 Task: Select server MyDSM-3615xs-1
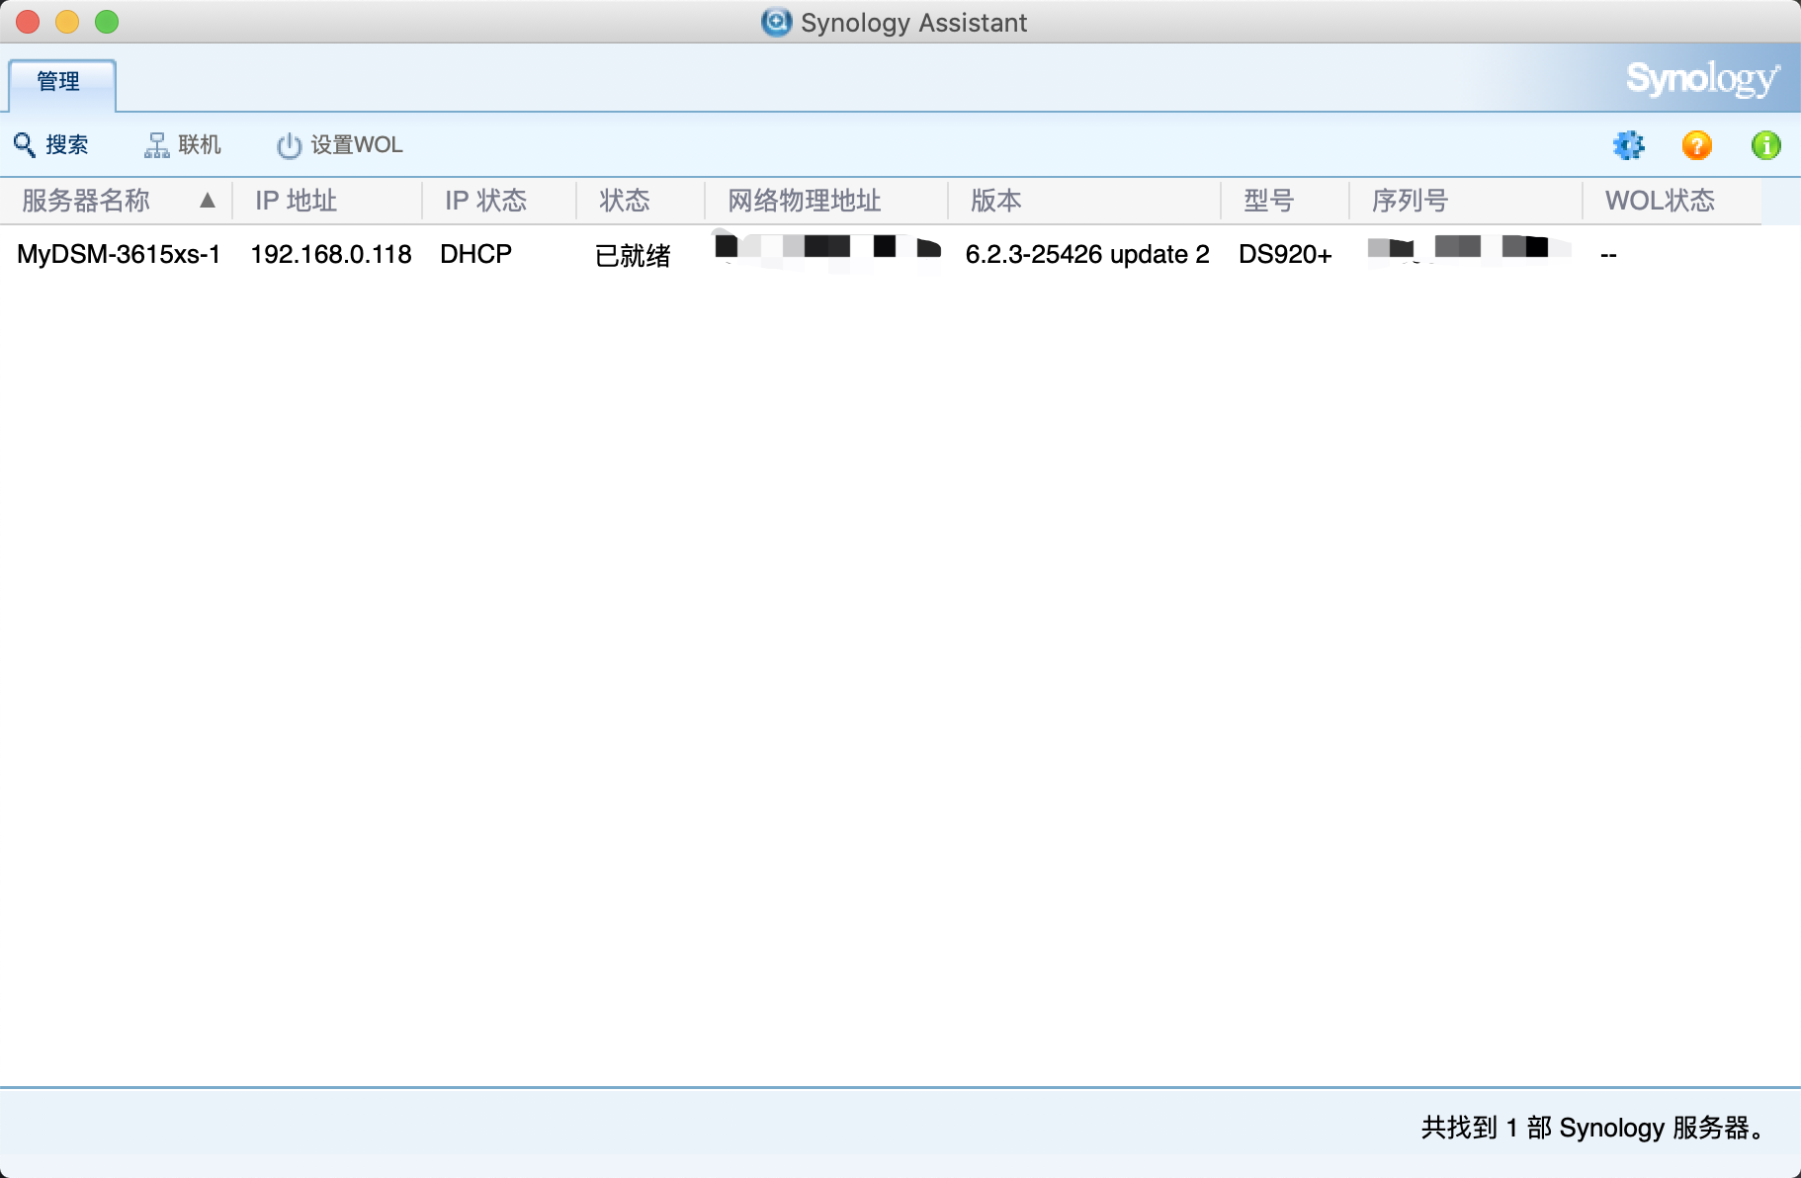pos(119,255)
